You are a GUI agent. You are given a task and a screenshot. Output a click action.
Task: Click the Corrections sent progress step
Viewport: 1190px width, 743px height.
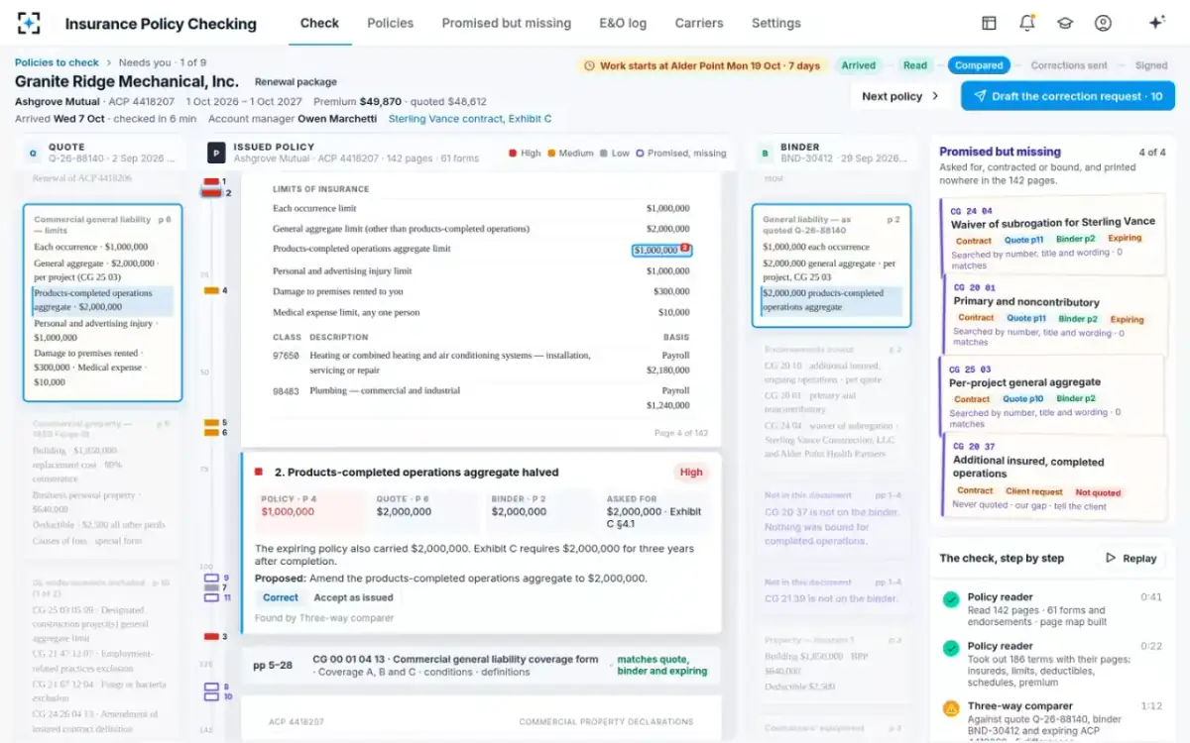[x=1068, y=65]
